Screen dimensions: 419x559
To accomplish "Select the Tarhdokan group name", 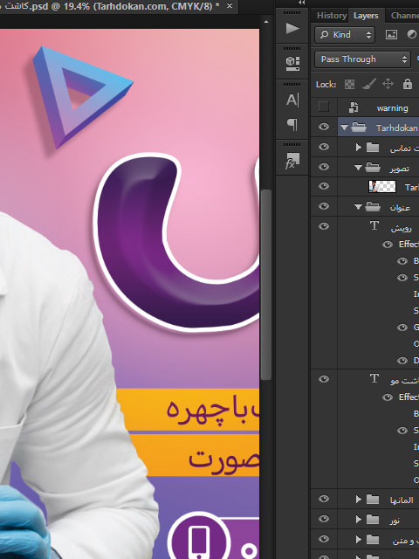I will coord(396,128).
